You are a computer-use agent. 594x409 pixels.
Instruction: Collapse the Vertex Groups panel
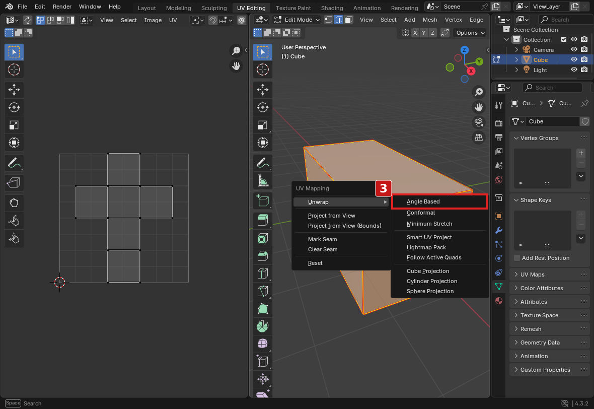coord(550,138)
